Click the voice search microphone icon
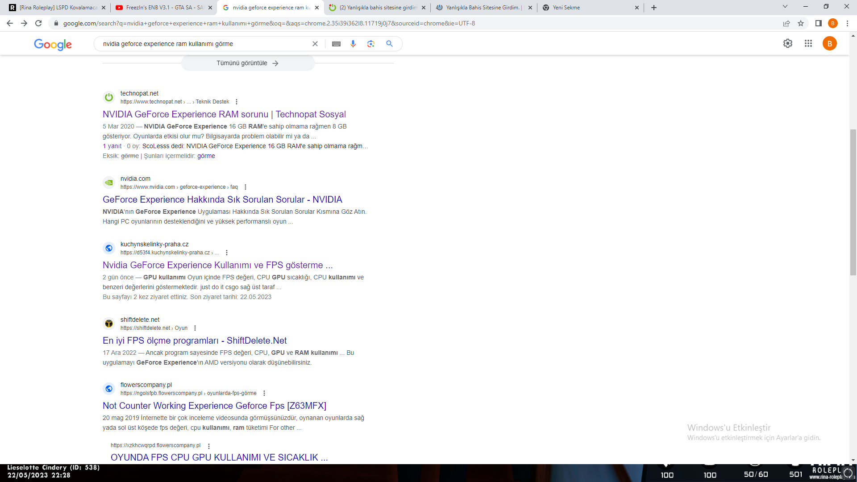The width and height of the screenshot is (857, 482). pyautogui.click(x=353, y=44)
